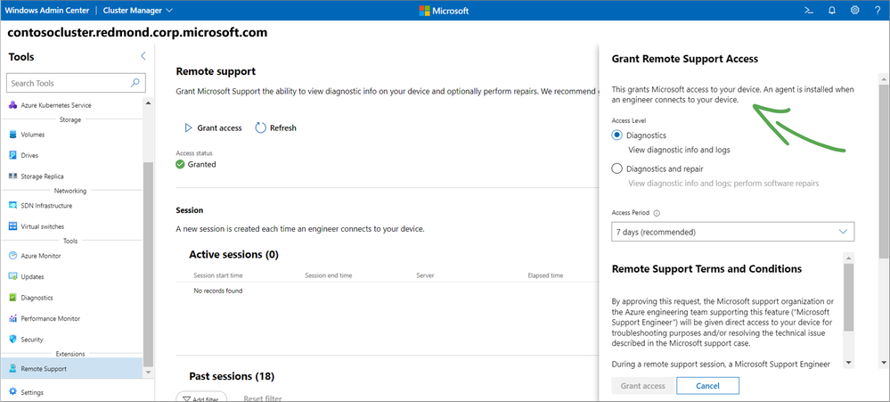Click Refresh in the Remote support toolbar
890x402 pixels.
coord(276,128)
